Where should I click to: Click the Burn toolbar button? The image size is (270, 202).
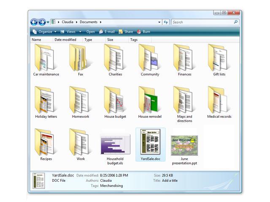(x=143, y=32)
